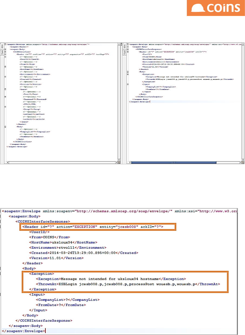The image size is (245, 335).
Task: Select Header EXCEPTION line in enlarged response view
Action: point(93,226)
